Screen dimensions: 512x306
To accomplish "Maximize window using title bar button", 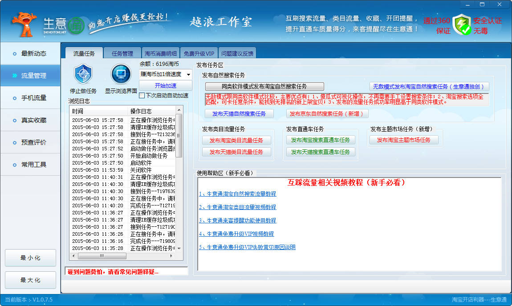I will point(482,4).
